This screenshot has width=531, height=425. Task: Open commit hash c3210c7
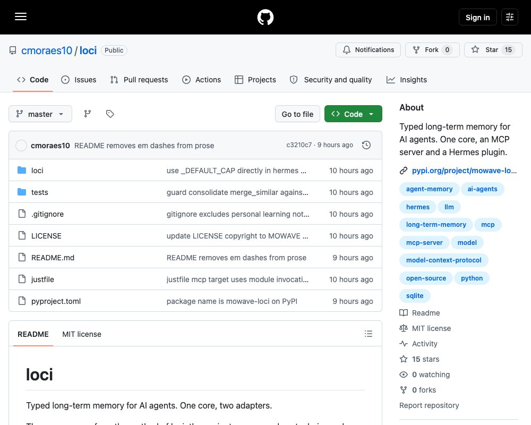(299, 145)
